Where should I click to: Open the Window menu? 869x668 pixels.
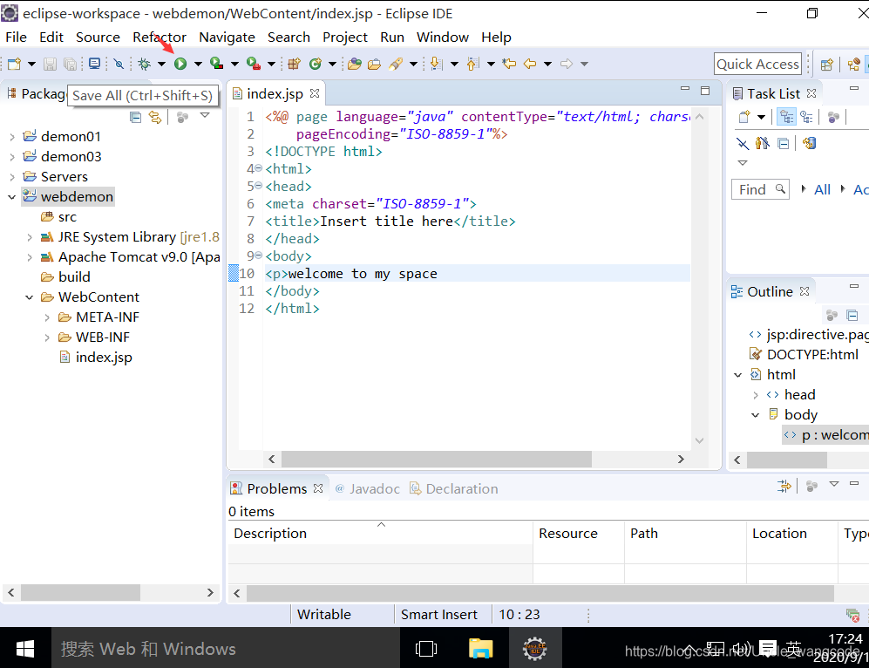click(x=442, y=37)
